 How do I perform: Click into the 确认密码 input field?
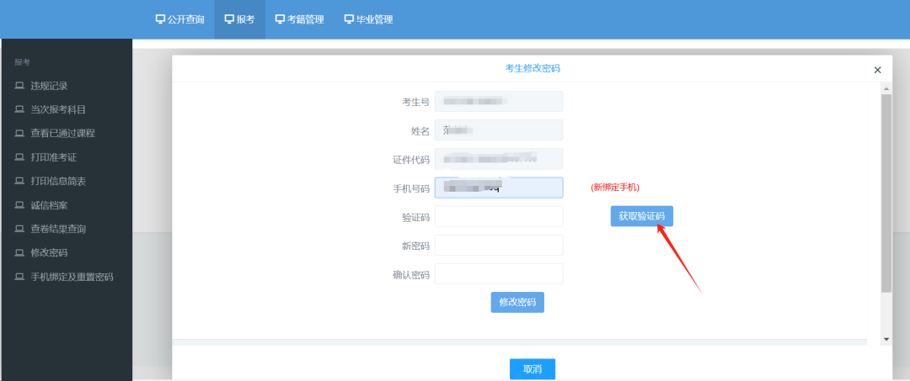click(499, 274)
